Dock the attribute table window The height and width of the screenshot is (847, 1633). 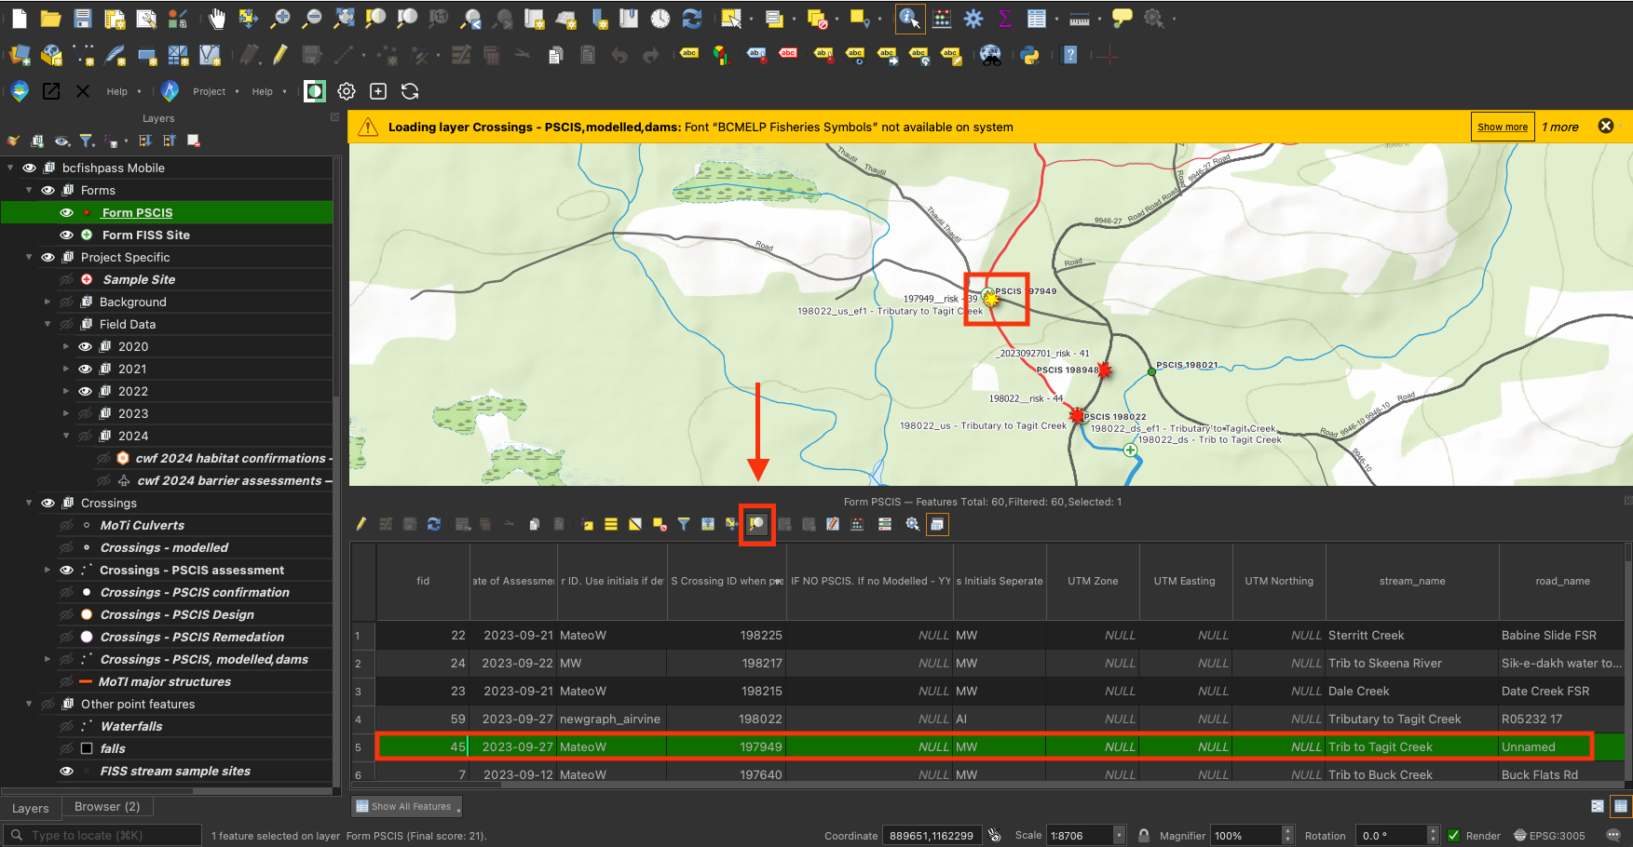[937, 524]
